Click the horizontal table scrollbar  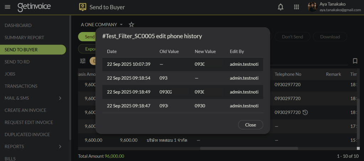click(x=249, y=148)
